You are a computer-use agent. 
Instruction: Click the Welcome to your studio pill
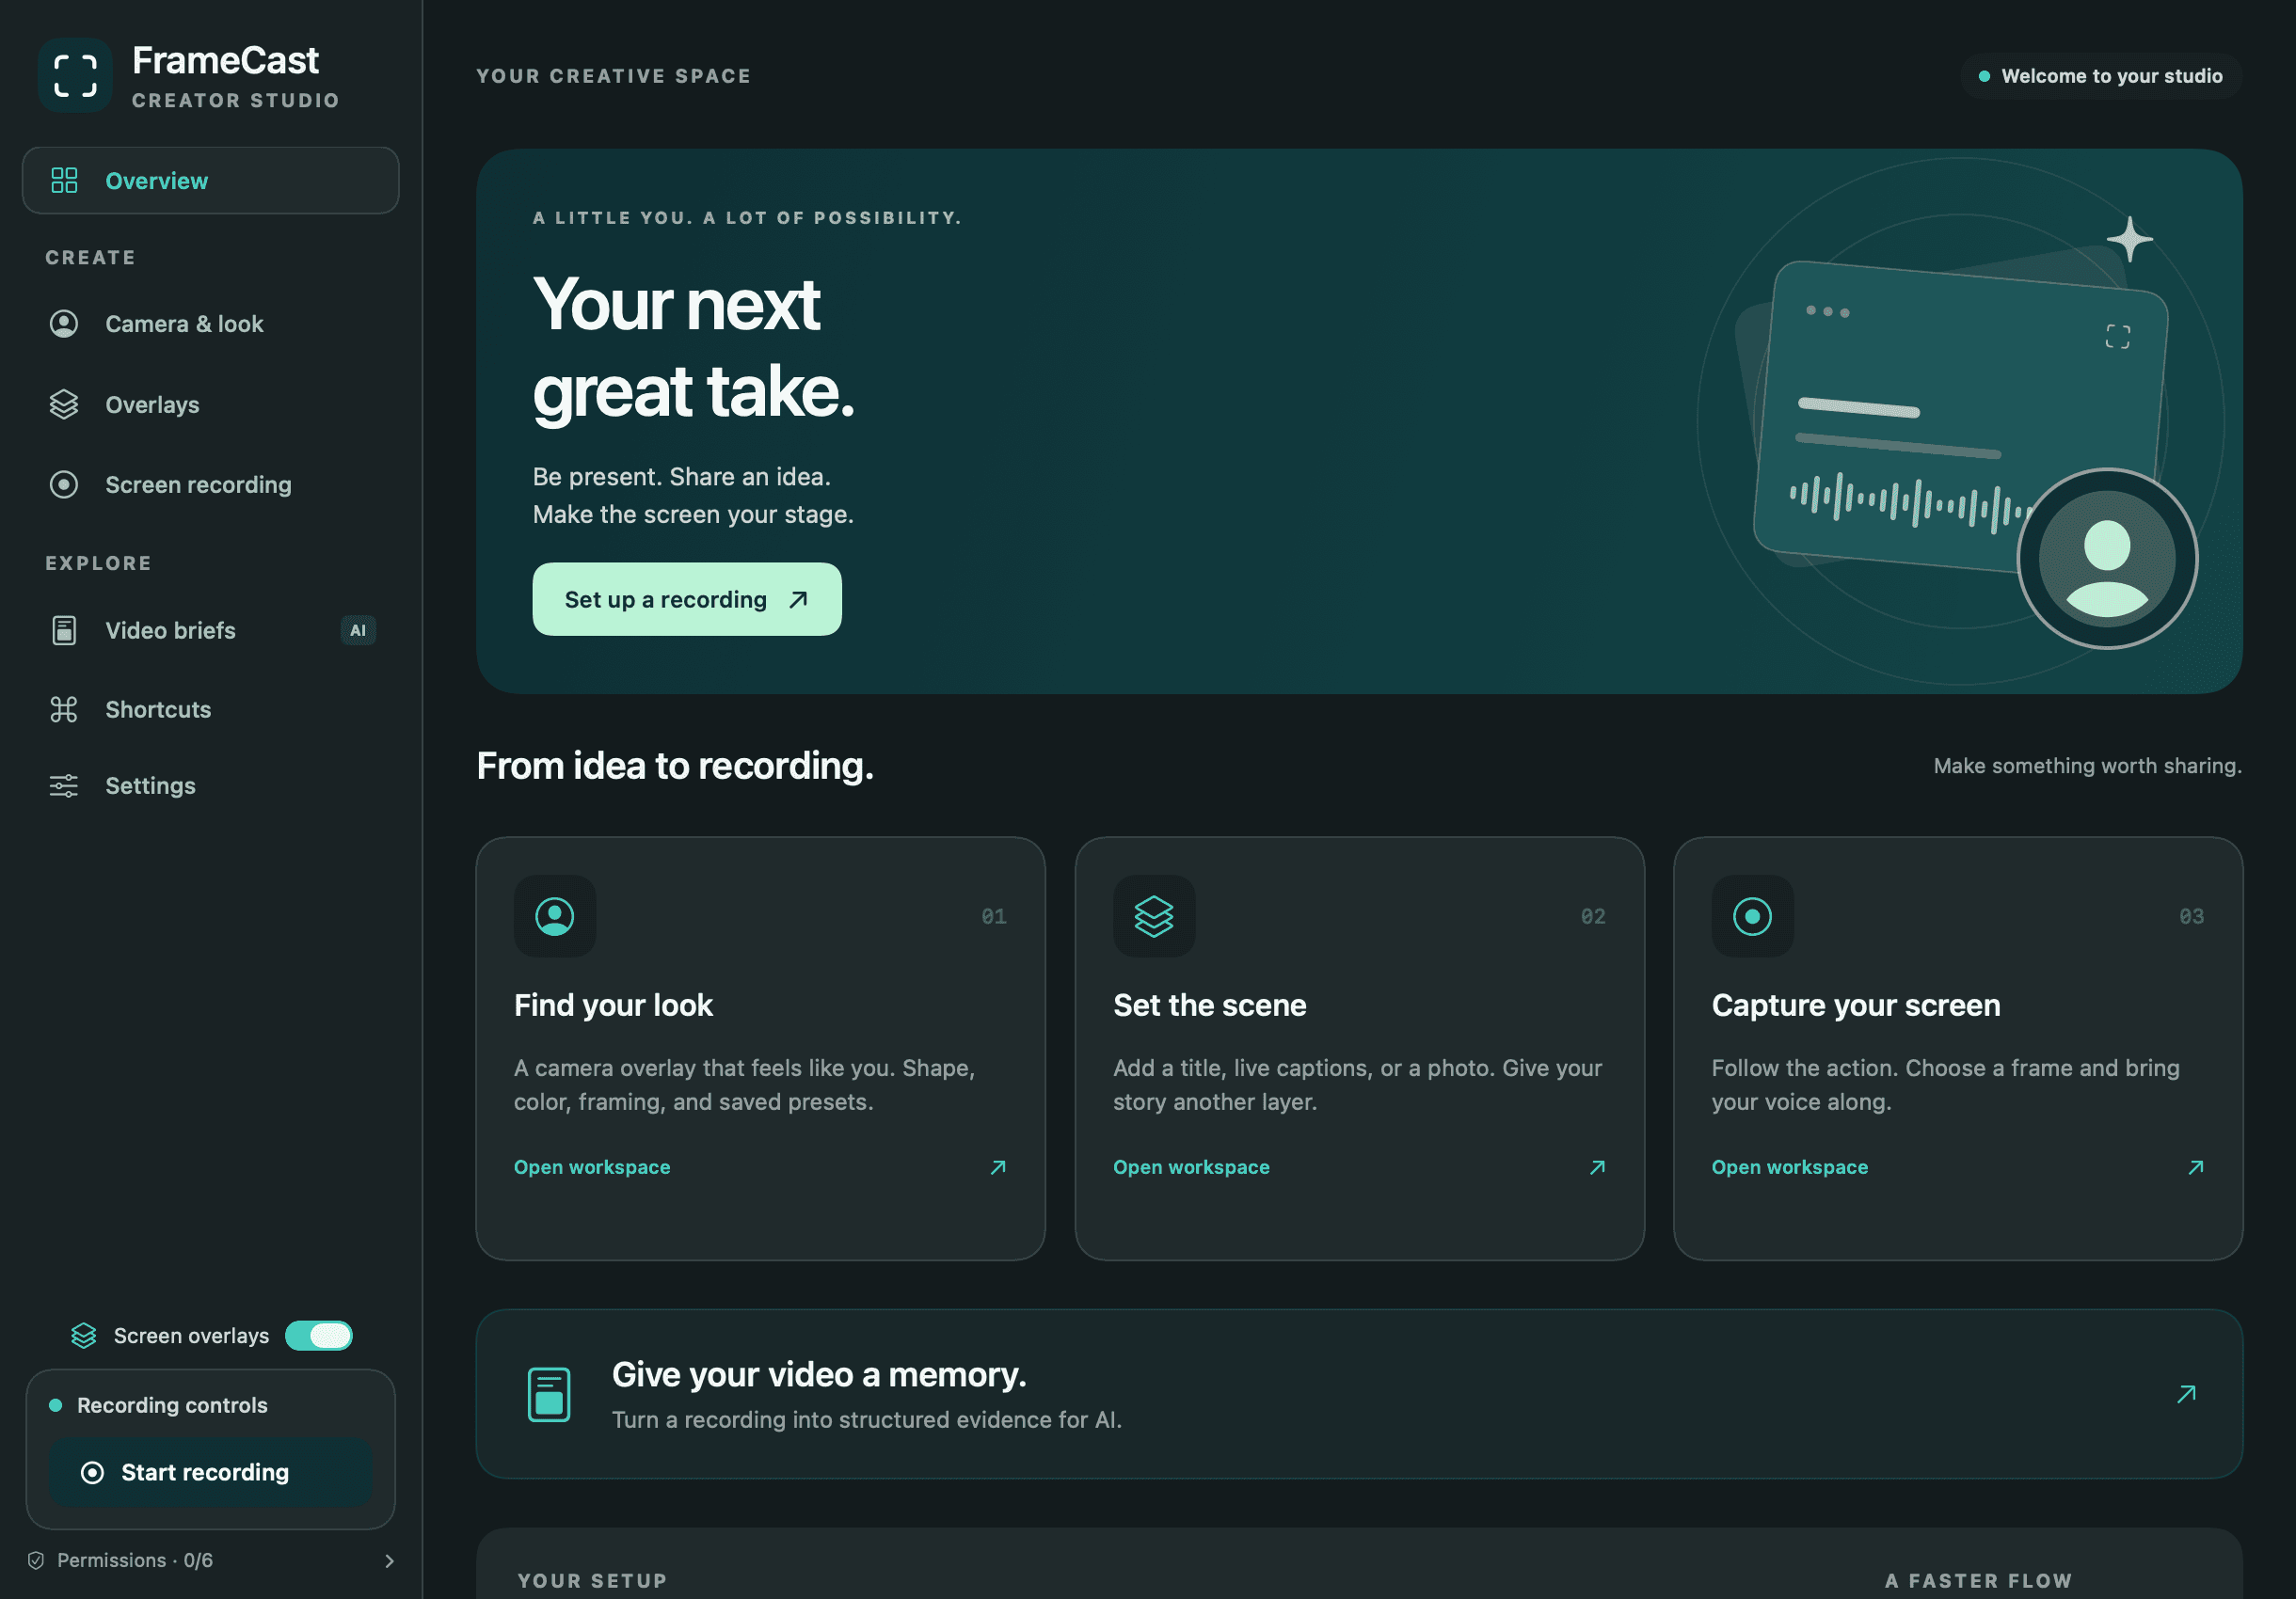click(2101, 76)
